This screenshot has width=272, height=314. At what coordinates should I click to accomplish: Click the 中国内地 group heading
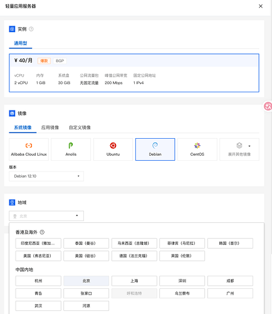pyautogui.click(x=24, y=269)
